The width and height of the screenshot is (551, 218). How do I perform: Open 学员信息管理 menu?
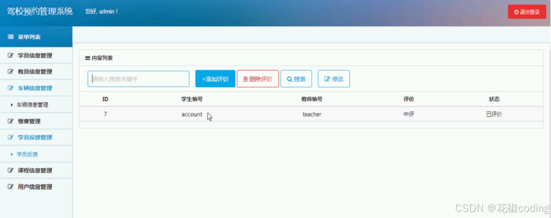click(36, 56)
